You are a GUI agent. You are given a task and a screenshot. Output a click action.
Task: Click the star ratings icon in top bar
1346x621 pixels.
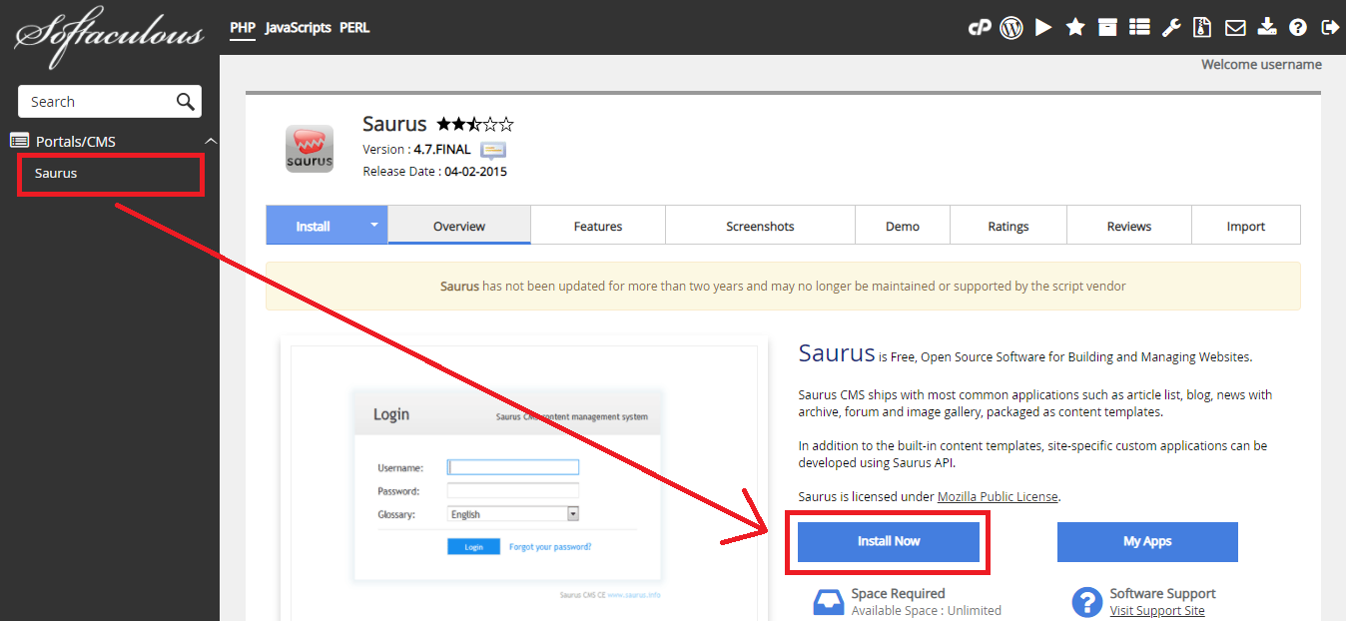[x=1075, y=28]
